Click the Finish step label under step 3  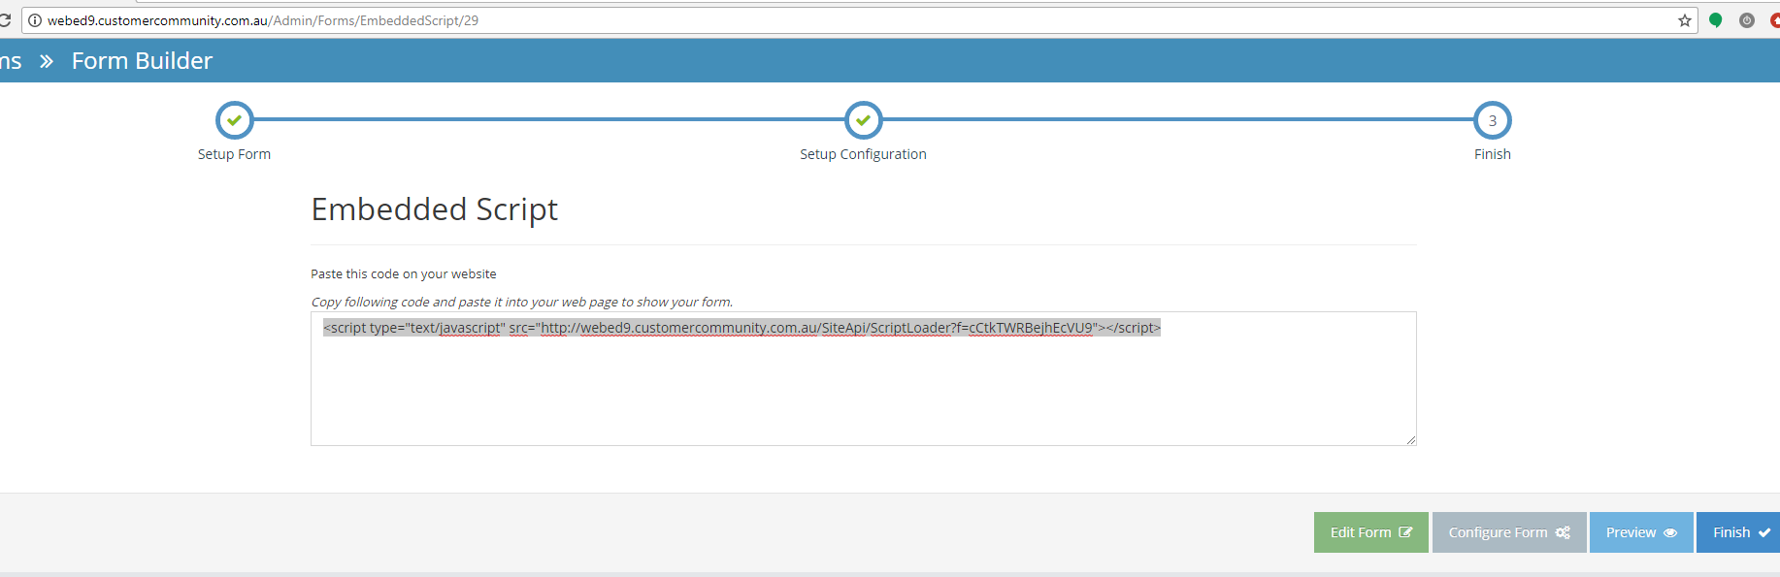(x=1492, y=154)
